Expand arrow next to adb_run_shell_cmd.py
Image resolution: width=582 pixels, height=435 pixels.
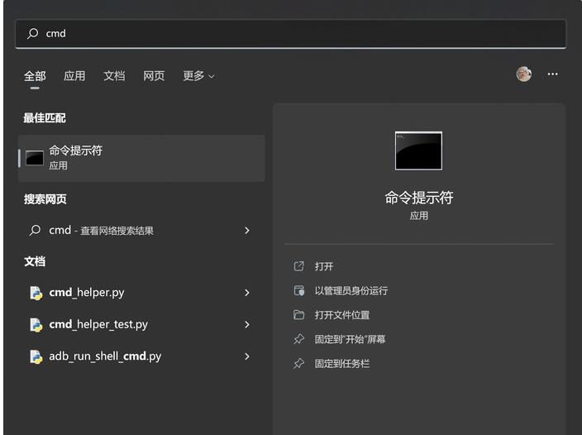247,356
